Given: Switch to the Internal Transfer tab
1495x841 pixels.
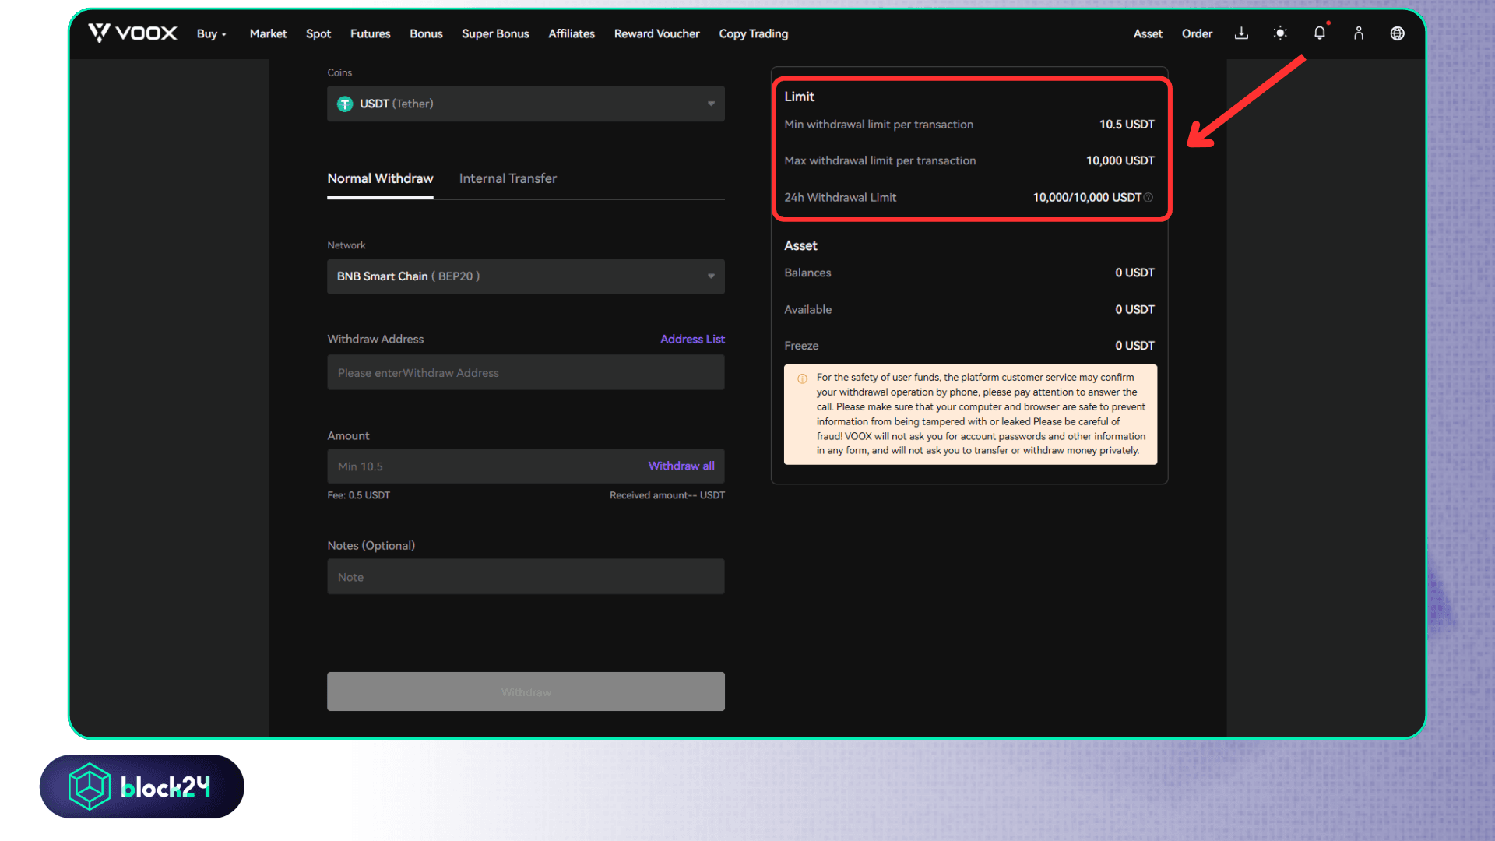Looking at the screenshot, I should pos(508,178).
